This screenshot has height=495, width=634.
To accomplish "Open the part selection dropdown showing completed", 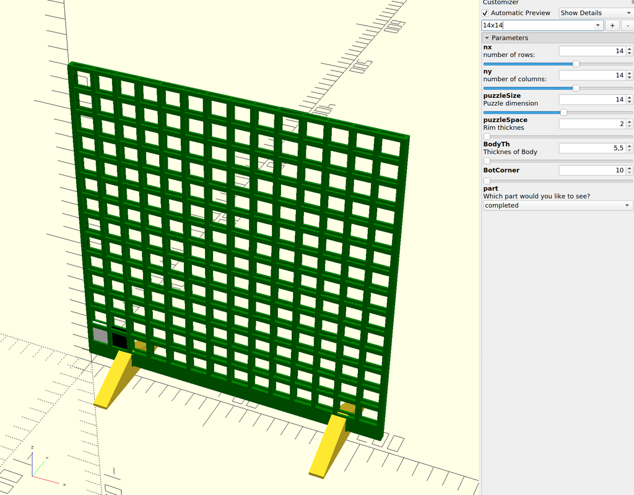I will click(558, 205).
